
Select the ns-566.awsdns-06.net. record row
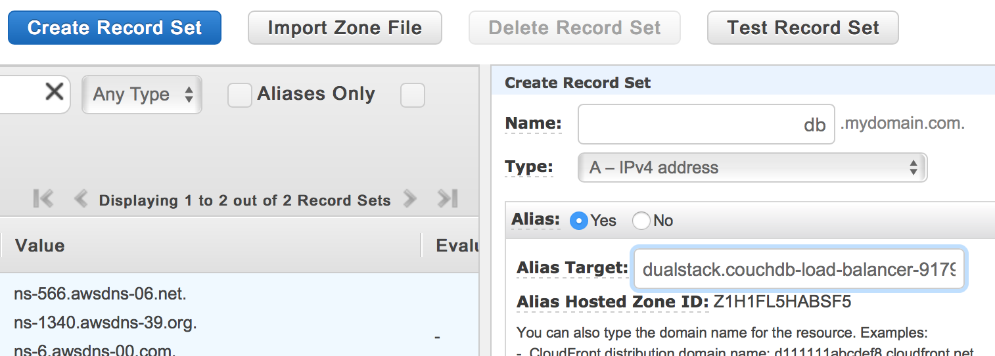click(100, 294)
